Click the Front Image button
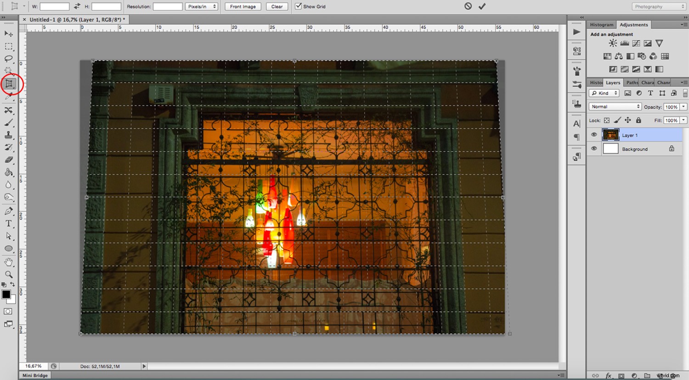This screenshot has height=380, width=689. coord(243,6)
